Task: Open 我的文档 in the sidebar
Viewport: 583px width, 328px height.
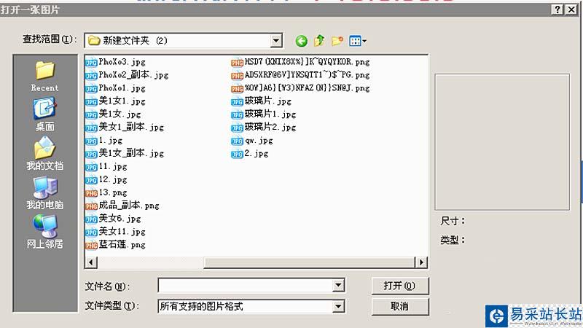Action: pyautogui.click(x=44, y=154)
